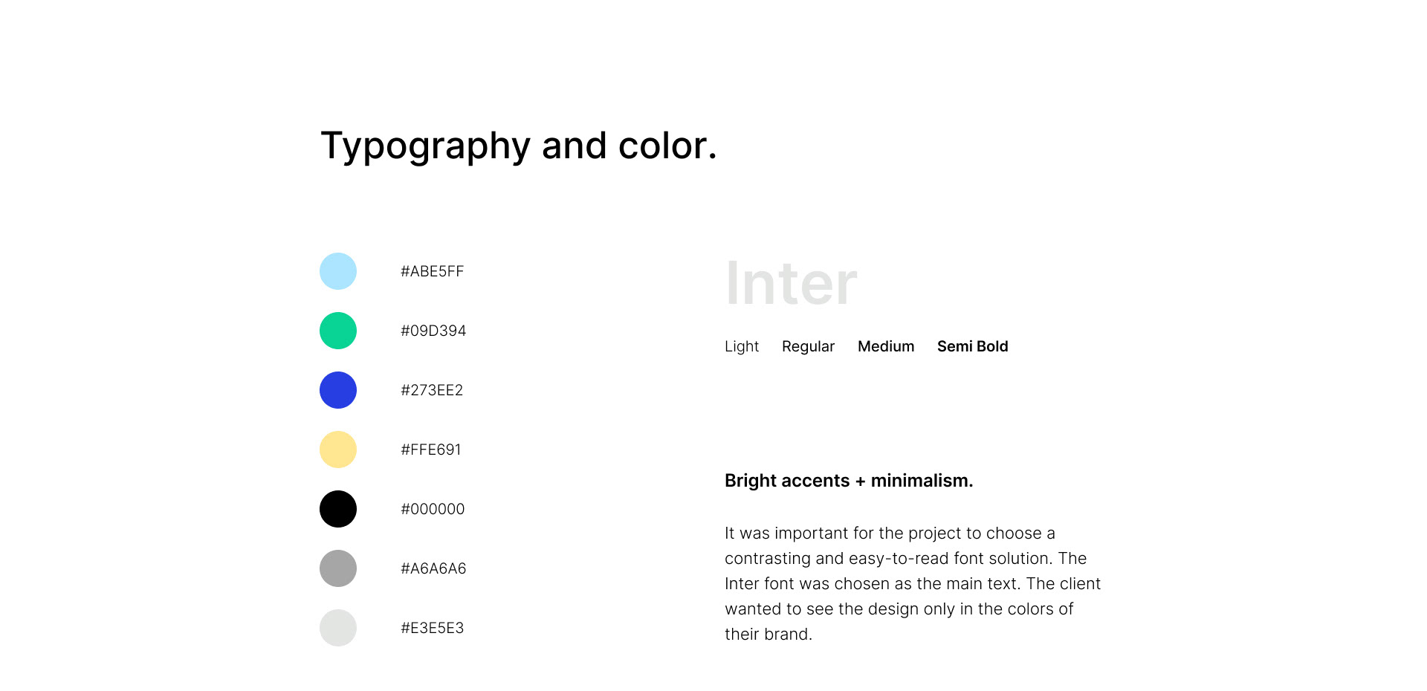
Task: Select the black #000000 color circle
Action: point(338,509)
